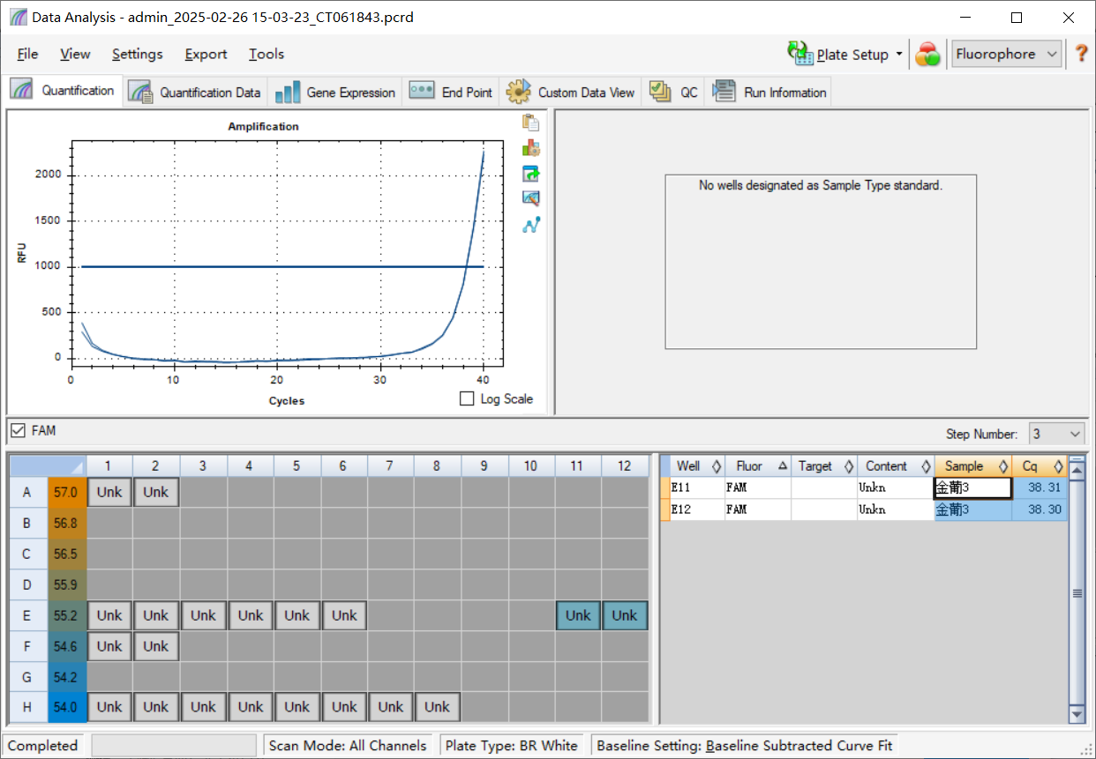Screen dimensions: 1096x759
Task: Click the Sample cell for well E11
Action: [972, 487]
